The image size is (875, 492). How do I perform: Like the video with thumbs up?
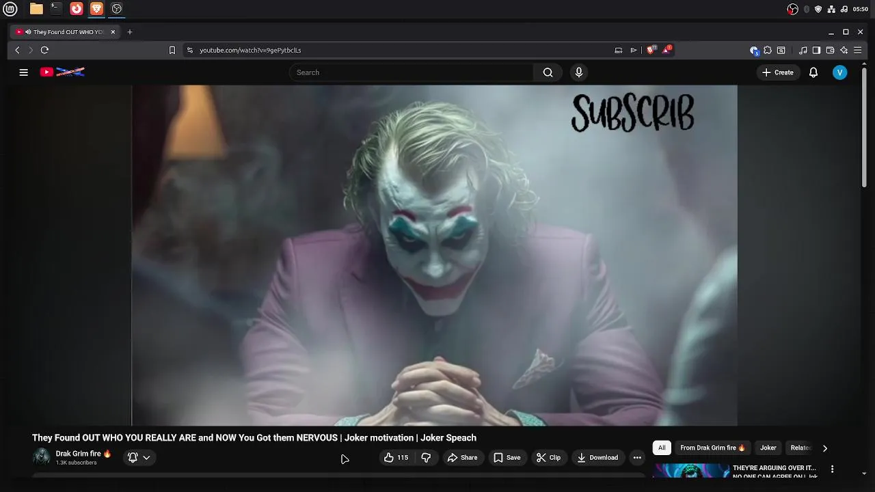pyautogui.click(x=396, y=458)
